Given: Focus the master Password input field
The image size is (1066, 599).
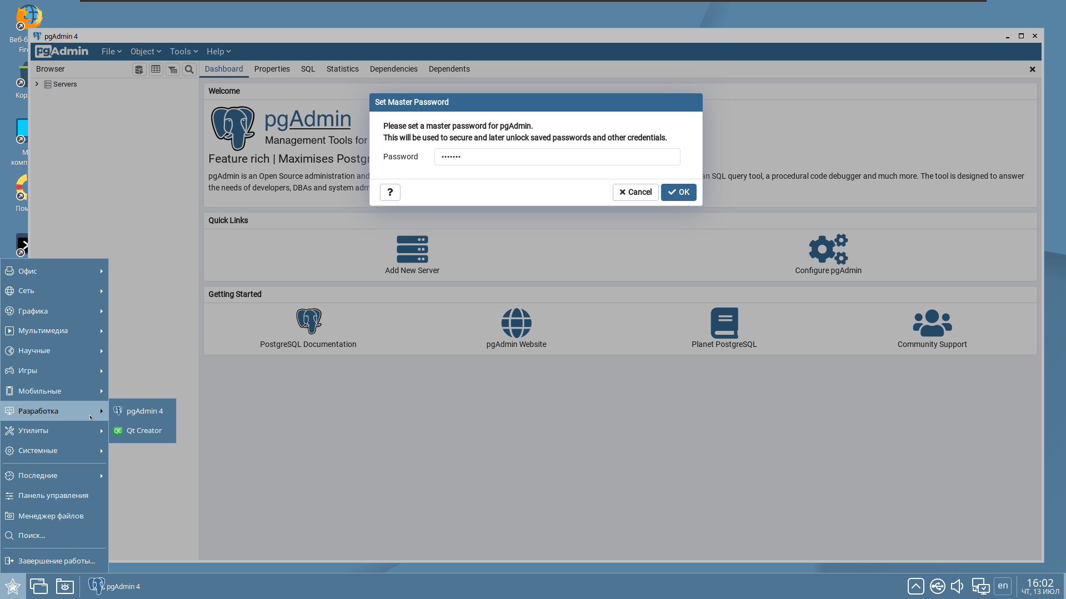Looking at the screenshot, I should (557, 157).
